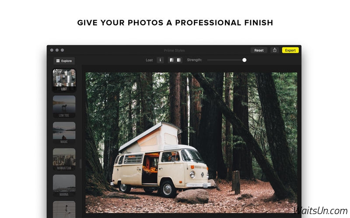Apply the Low Tide style
350x218 pixels.
tap(64, 106)
